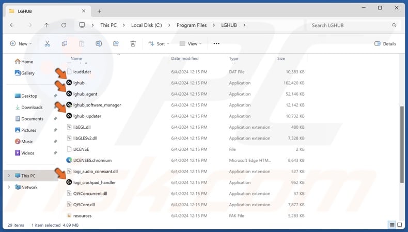Screen dimensions: 408x232
Task: Sort by the Name column header
Action: (x=76, y=58)
